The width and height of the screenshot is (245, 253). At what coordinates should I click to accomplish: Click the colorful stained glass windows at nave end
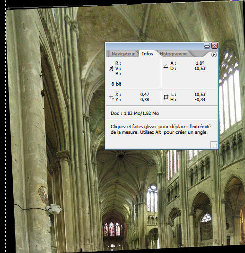tap(113, 229)
